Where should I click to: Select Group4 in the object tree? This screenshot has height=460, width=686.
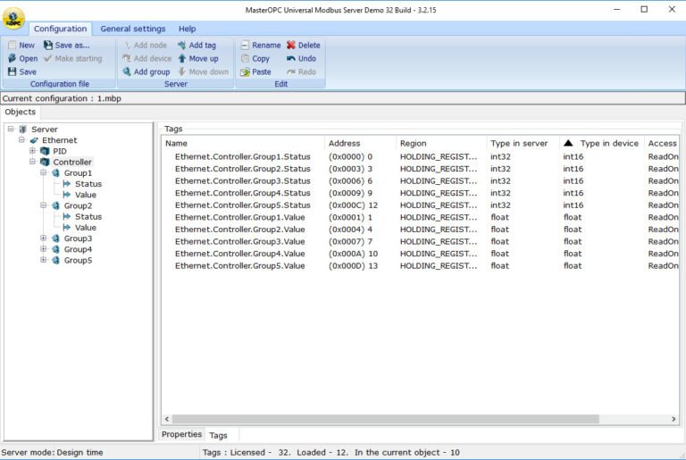pos(78,249)
